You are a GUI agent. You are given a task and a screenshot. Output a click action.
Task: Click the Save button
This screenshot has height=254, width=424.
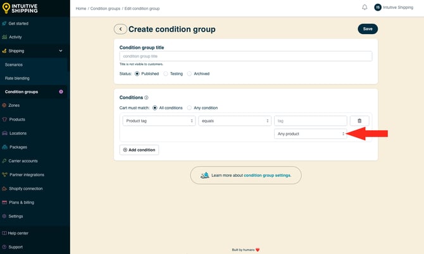(x=368, y=29)
